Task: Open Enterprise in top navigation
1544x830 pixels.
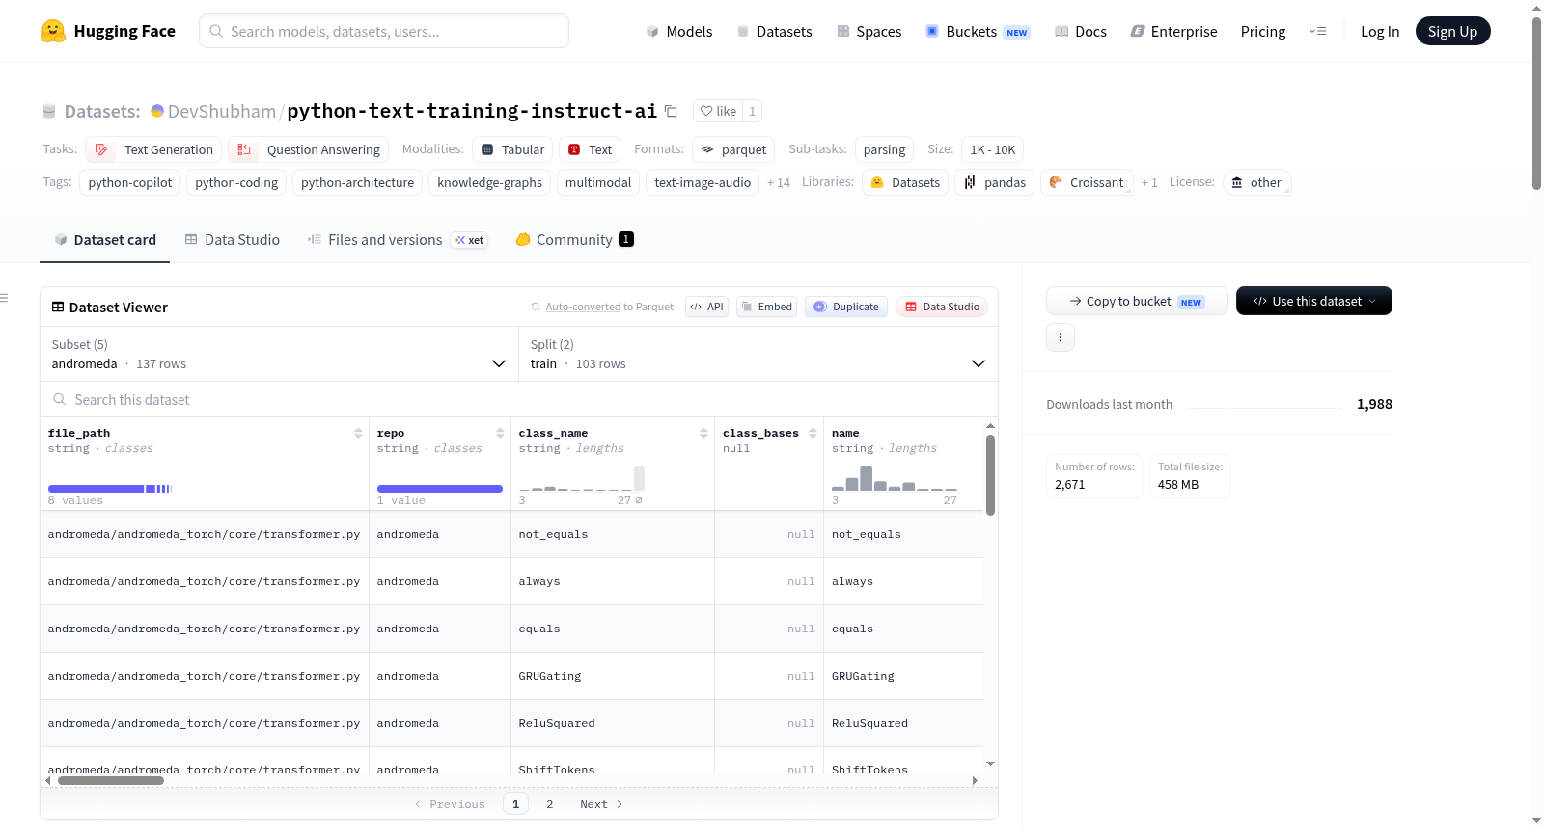Action: pos(1174,31)
